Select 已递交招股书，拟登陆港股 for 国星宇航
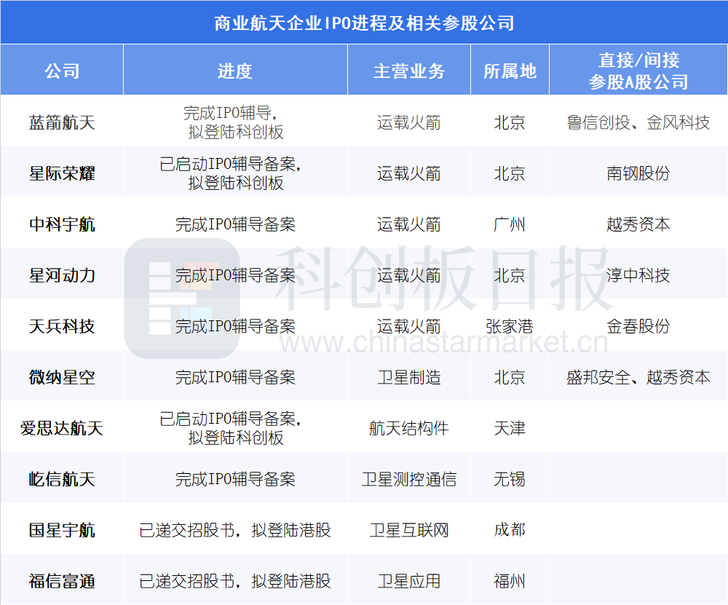 tap(238, 530)
